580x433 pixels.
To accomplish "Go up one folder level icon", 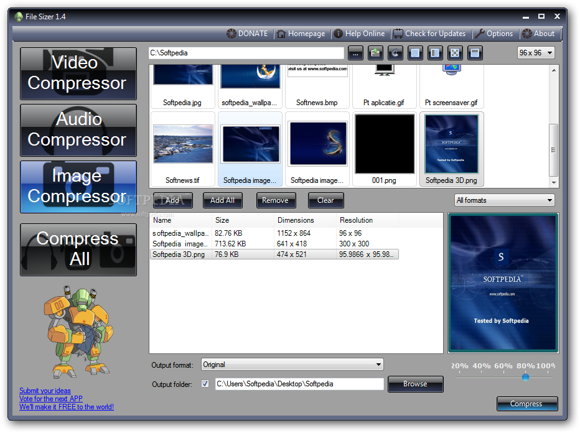I will 375,54.
